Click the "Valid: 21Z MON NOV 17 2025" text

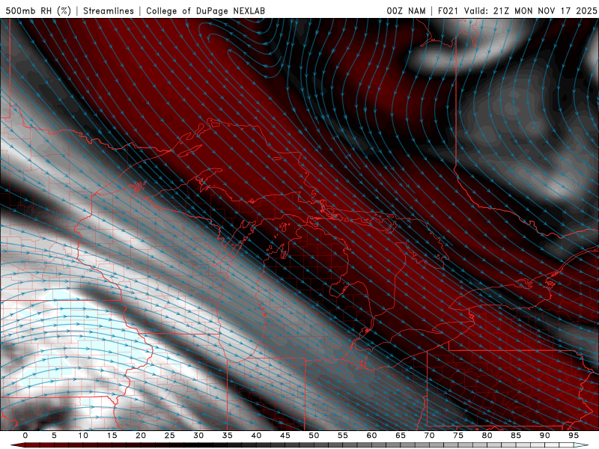click(530, 10)
